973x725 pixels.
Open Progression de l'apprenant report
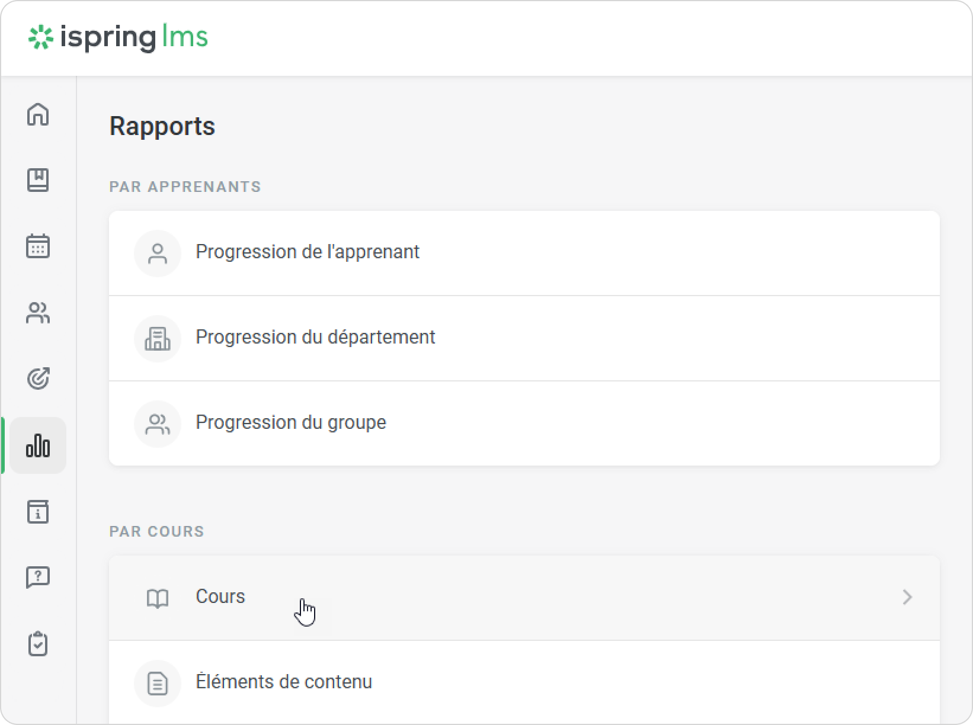tap(308, 252)
